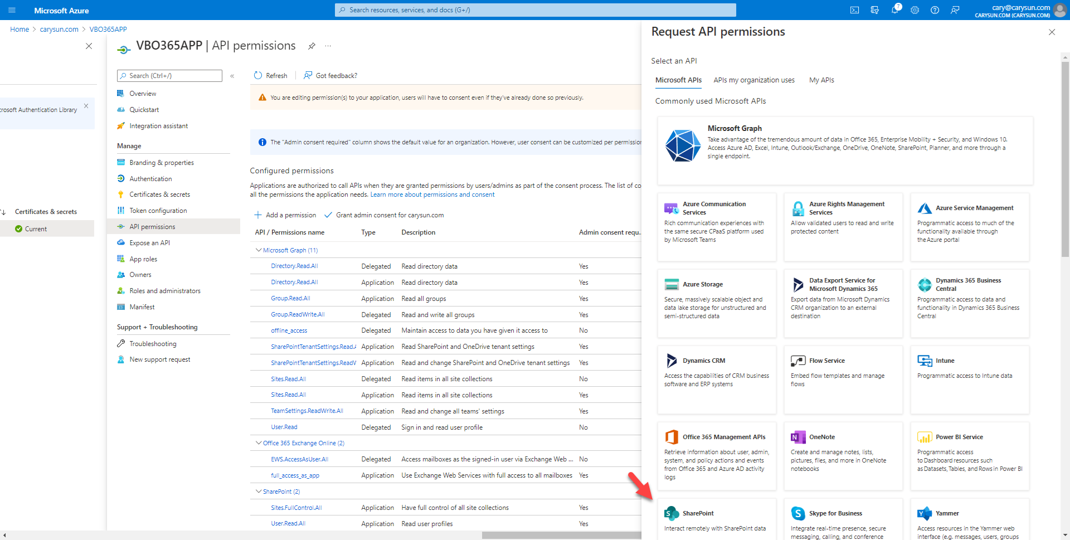The image size is (1070, 540).
Task: Open the full_access_as_app permission
Action: [295, 475]
